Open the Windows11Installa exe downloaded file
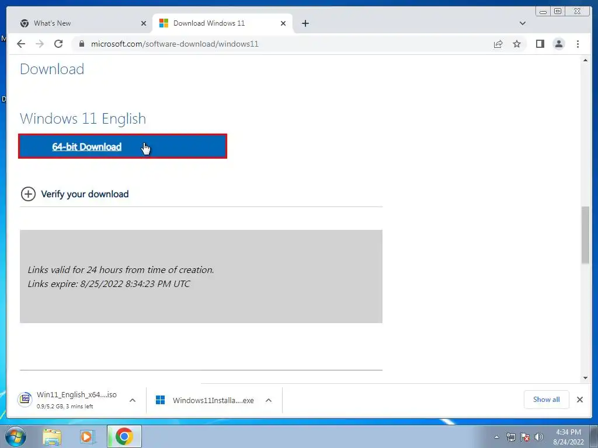This screenshot has height=448, width=598. click(x=205, y=400)
